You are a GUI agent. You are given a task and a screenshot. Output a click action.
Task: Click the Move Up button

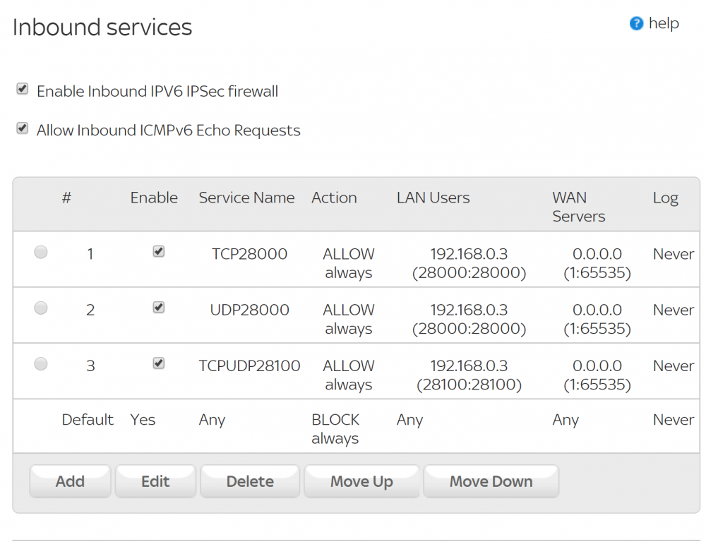pos(361,482)
